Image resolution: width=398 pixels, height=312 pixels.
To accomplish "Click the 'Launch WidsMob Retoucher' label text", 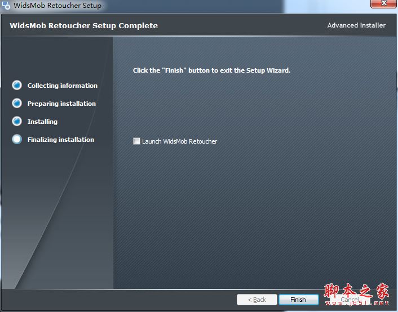I will coord(179,141).
